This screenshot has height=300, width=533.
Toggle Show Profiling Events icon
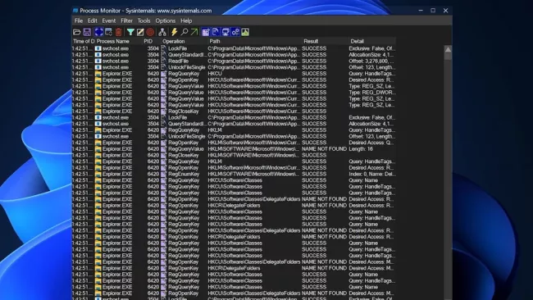tap(245, 32)
